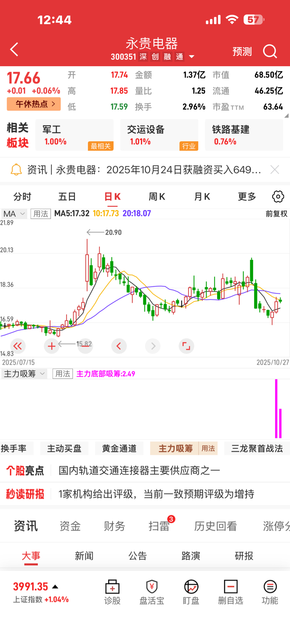
Task: Switch to the 五日 chart tab
Action: pyautogui.click(x=67, y=196)
